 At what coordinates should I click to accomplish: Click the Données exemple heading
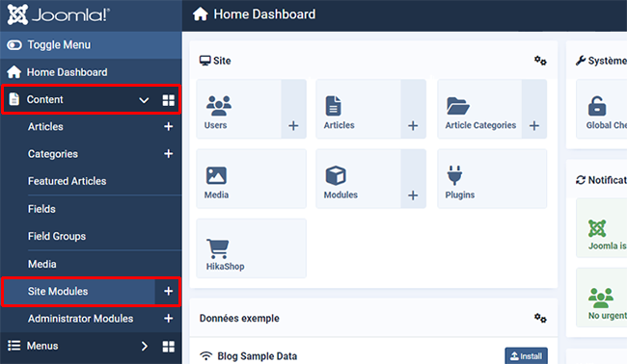239,318
